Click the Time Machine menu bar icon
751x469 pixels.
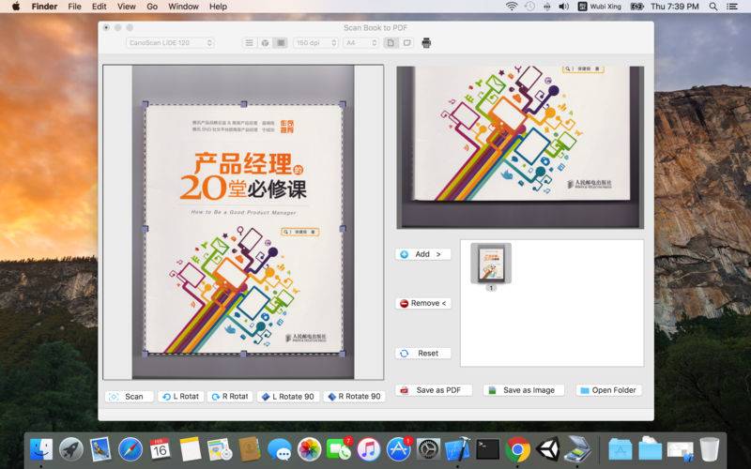[529, 7]
